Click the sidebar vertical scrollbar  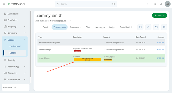point(30,44)
